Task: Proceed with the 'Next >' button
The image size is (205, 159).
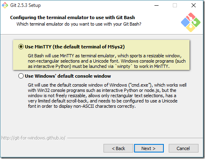Action: (149, 148)
